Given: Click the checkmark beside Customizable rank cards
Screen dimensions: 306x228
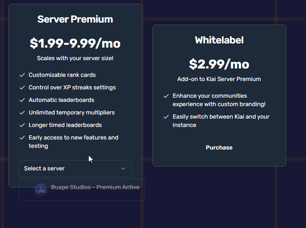Looking at the screenshot, I should point(22,75).
